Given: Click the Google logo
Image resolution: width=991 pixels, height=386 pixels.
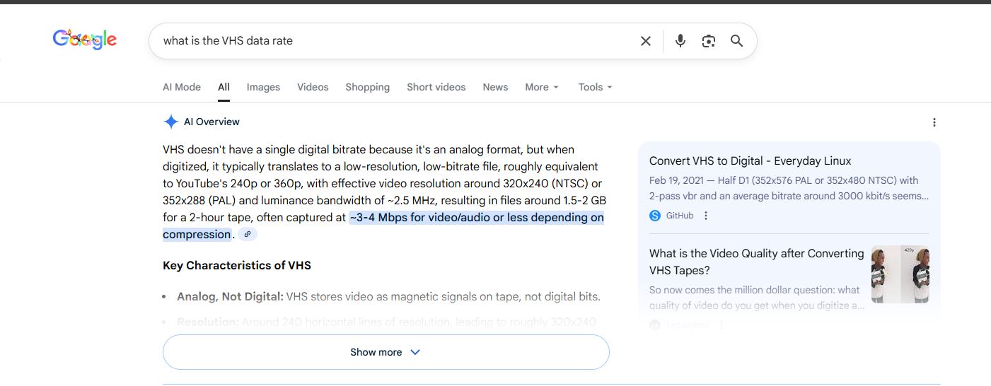Looking at the screenshot, I should 84,40.
